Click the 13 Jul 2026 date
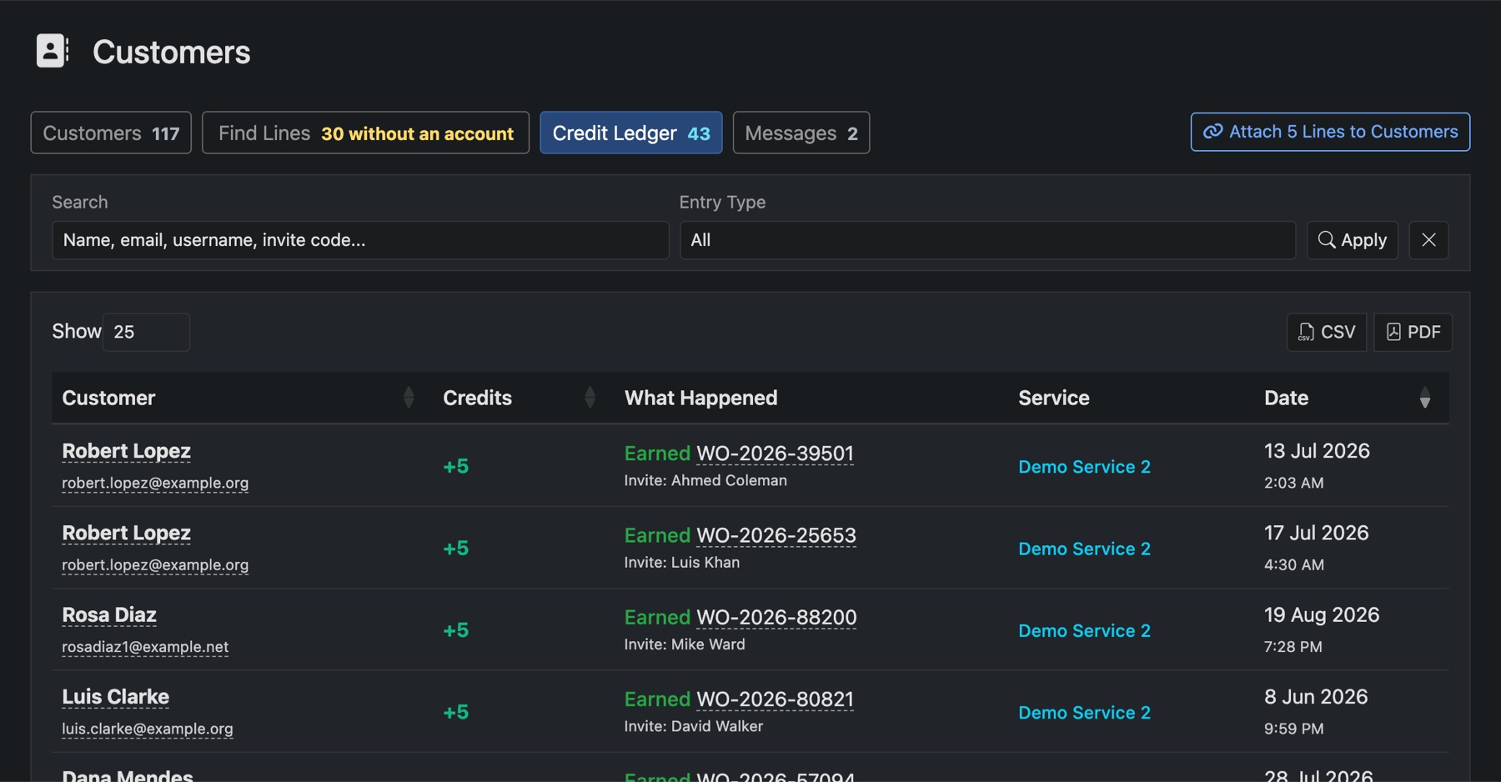This screenshot has height=782, width=1501. point(1317,451)
